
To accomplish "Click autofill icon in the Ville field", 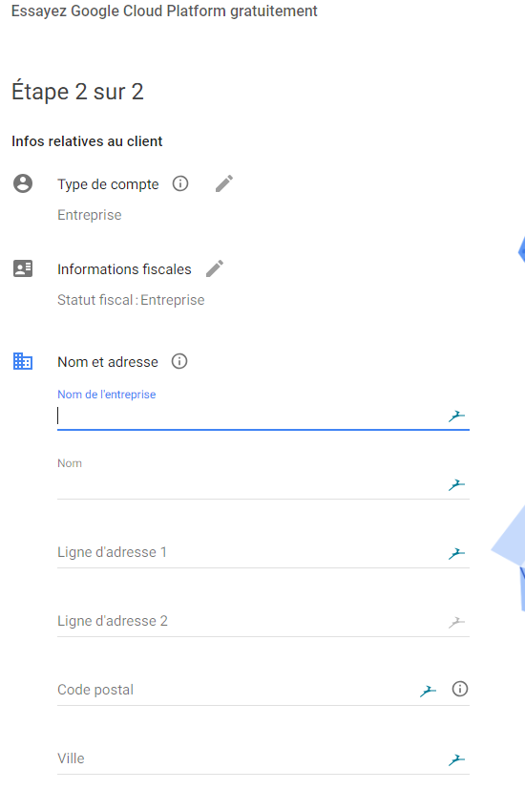I will 456,759.
